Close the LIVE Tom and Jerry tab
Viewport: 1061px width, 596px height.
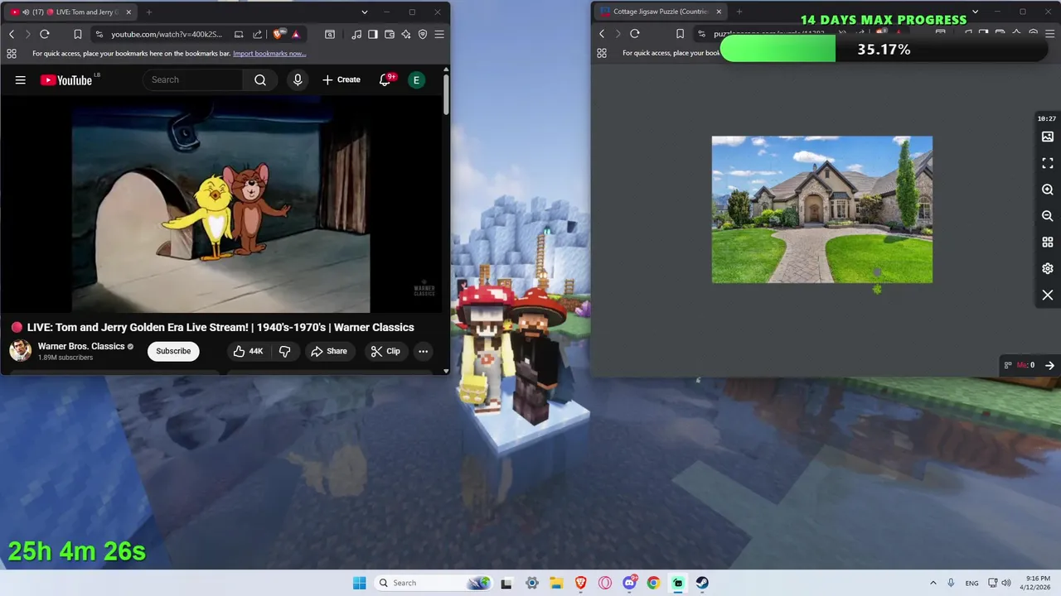point(128,12)
